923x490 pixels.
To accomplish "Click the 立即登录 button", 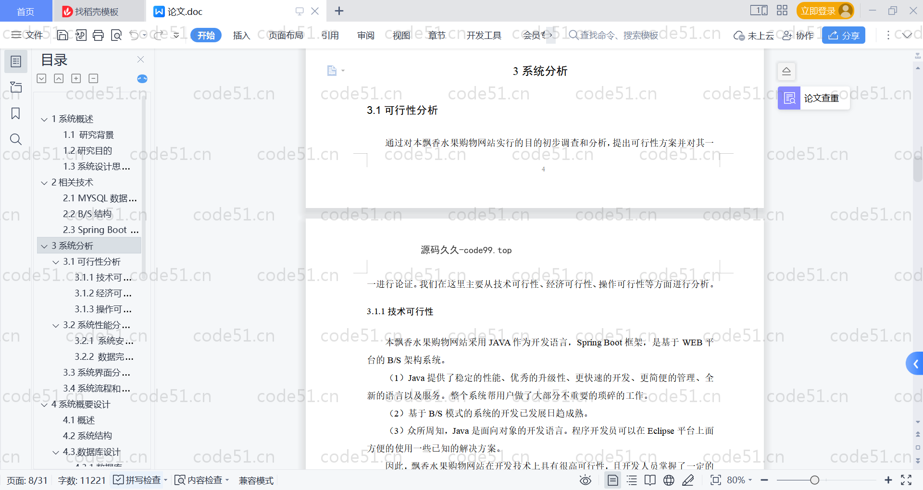I will [825, 11].
